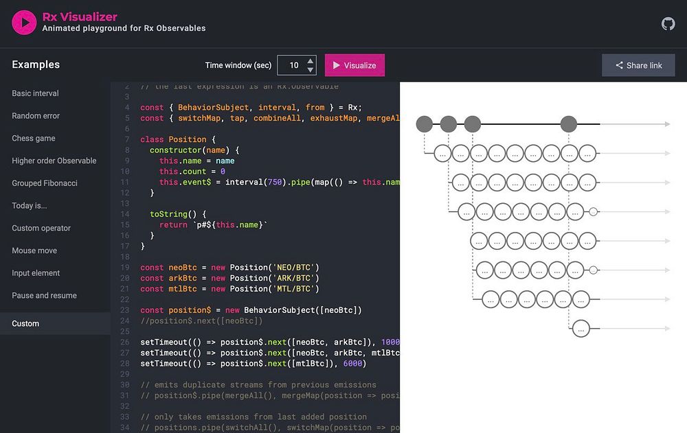The image size is (687, 433).
Task: Select the Input element example
Action: (36, 272)
